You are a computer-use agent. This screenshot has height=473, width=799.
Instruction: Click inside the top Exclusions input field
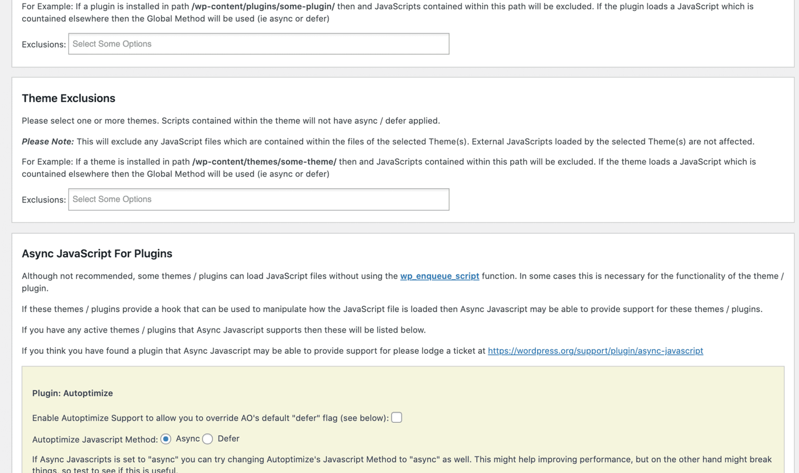[258, 43]
